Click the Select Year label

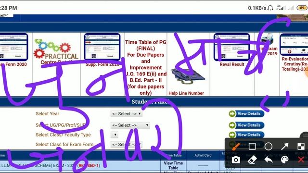coord(47,113)
